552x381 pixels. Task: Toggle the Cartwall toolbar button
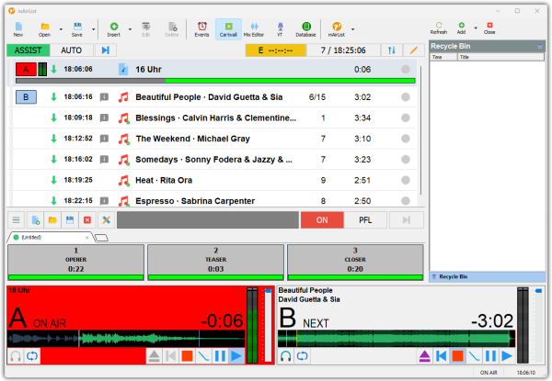(x=228, y=29)
